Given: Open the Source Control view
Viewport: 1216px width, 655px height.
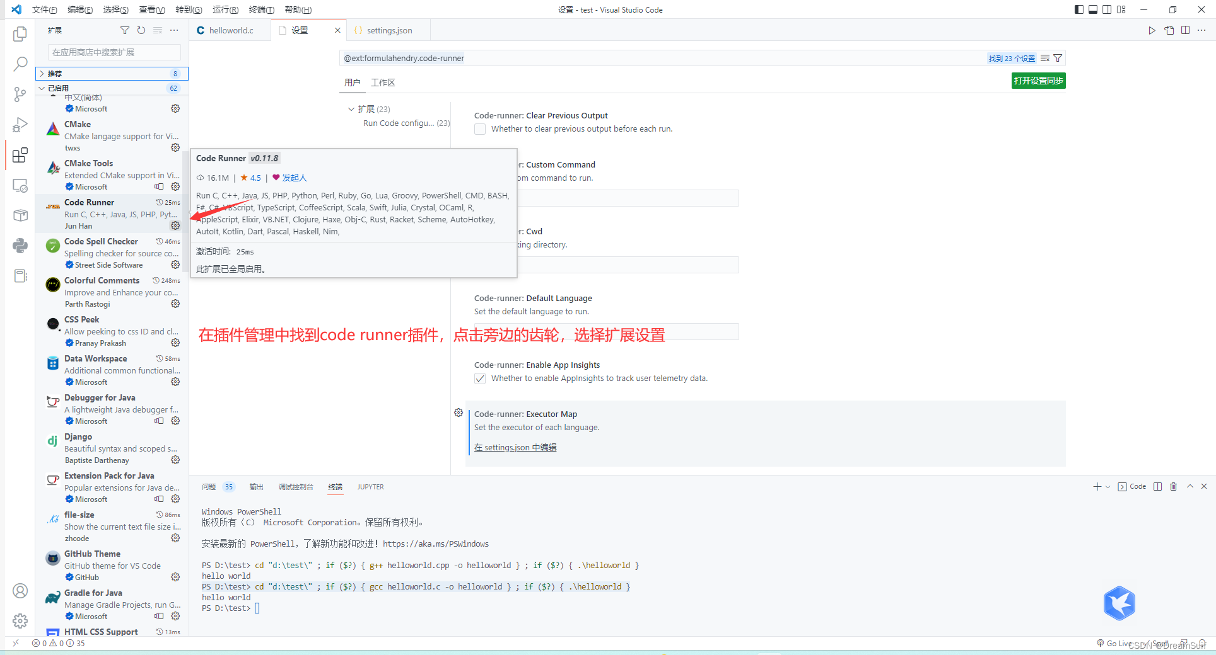Looking at the screenshot, I should tap(20, 94).
